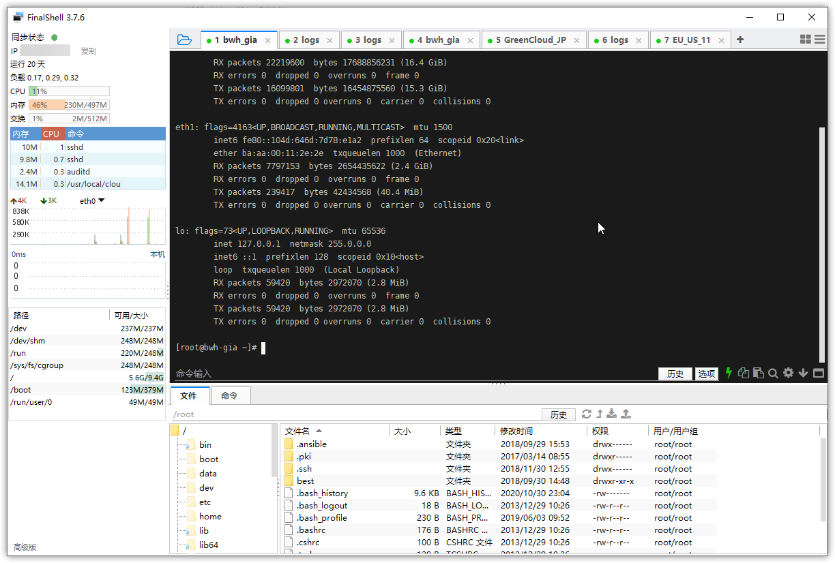Click the 本机 link above the latency graph
Image resolution: width=835 pixels, height=563 pixels.
tap(158, 254)
